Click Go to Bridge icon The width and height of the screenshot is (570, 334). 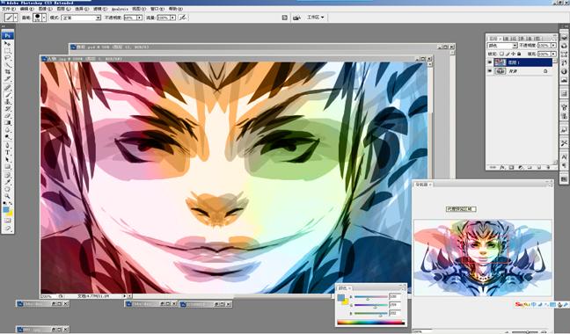point(297,18)
